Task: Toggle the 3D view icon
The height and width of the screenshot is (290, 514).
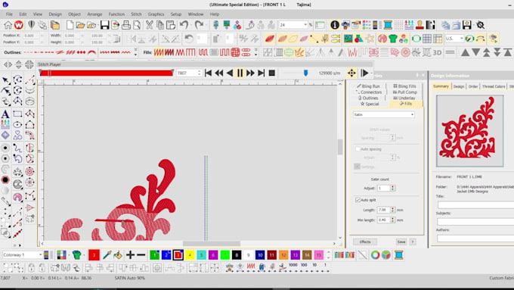Action: (x=438, y=52)
